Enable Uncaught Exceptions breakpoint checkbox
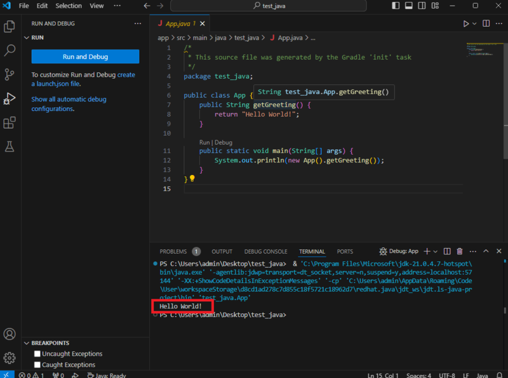 pyautogui.click(x=37, y=354)
